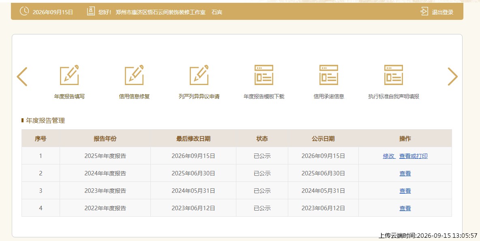Click the 年度报告管理 section title
Screen dimensions: 480x241
(x=45, y=121)
